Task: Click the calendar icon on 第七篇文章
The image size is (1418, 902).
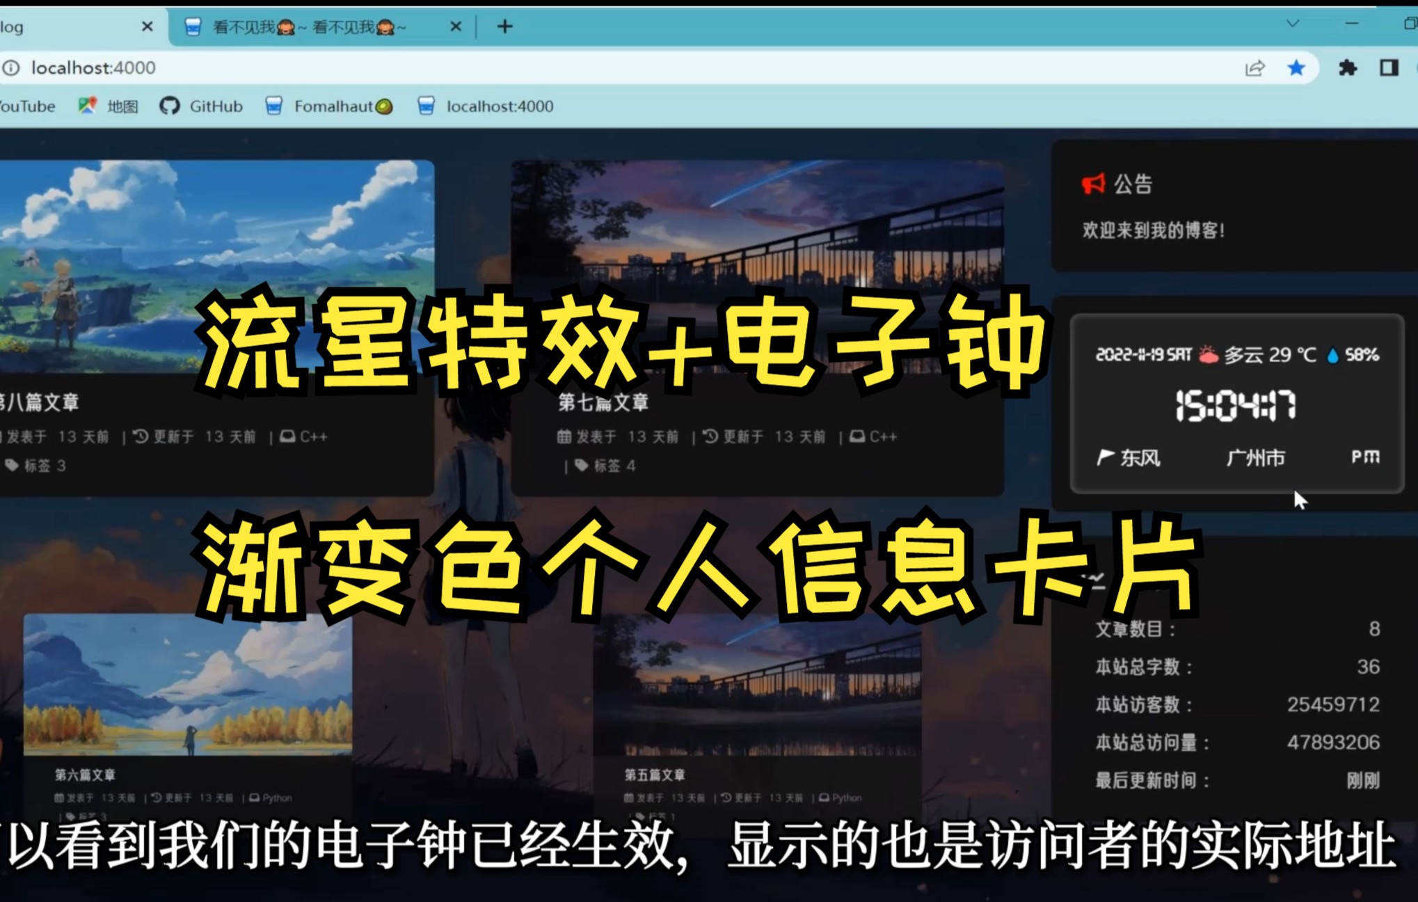Action: click(x=564, y=436)
